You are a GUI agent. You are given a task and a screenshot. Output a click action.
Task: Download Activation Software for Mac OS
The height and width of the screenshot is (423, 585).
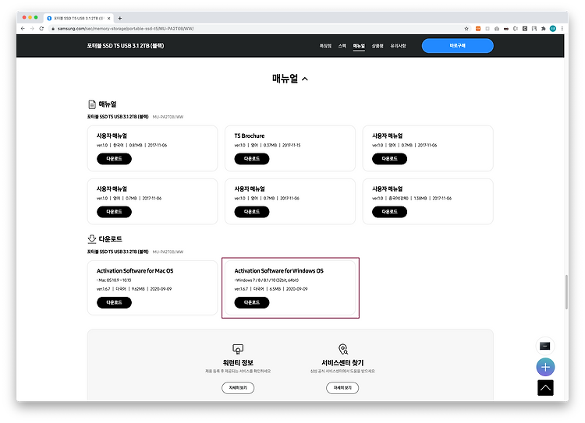(x=114, y=302)
